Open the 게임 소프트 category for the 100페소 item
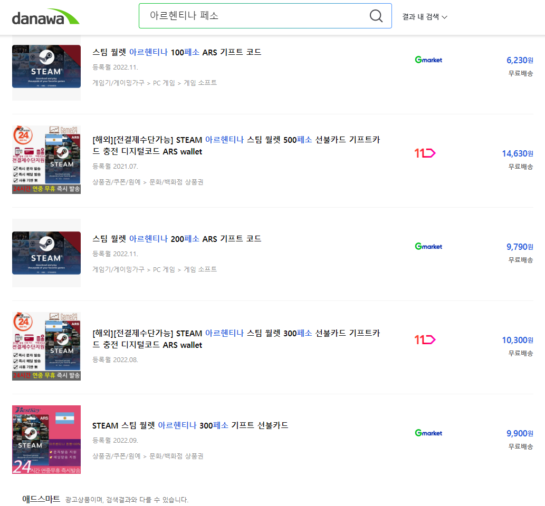This screenshot has height=506, width=545. pos(200,83)
